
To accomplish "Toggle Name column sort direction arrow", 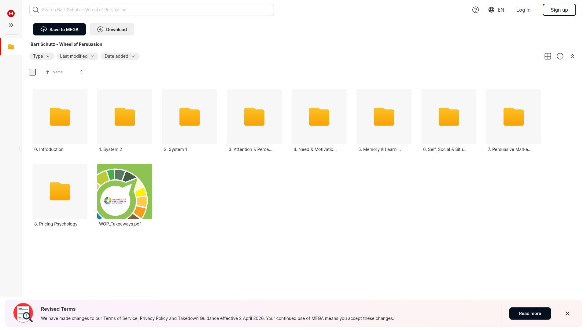I will pos(48,72).
